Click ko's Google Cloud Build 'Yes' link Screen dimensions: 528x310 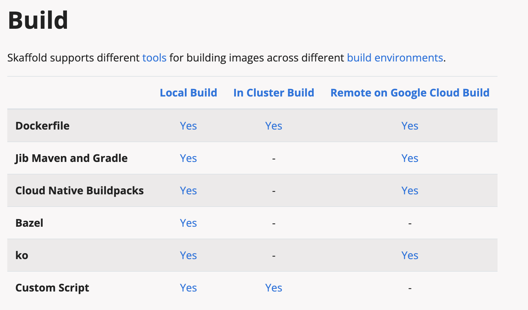tap(410, 255)
